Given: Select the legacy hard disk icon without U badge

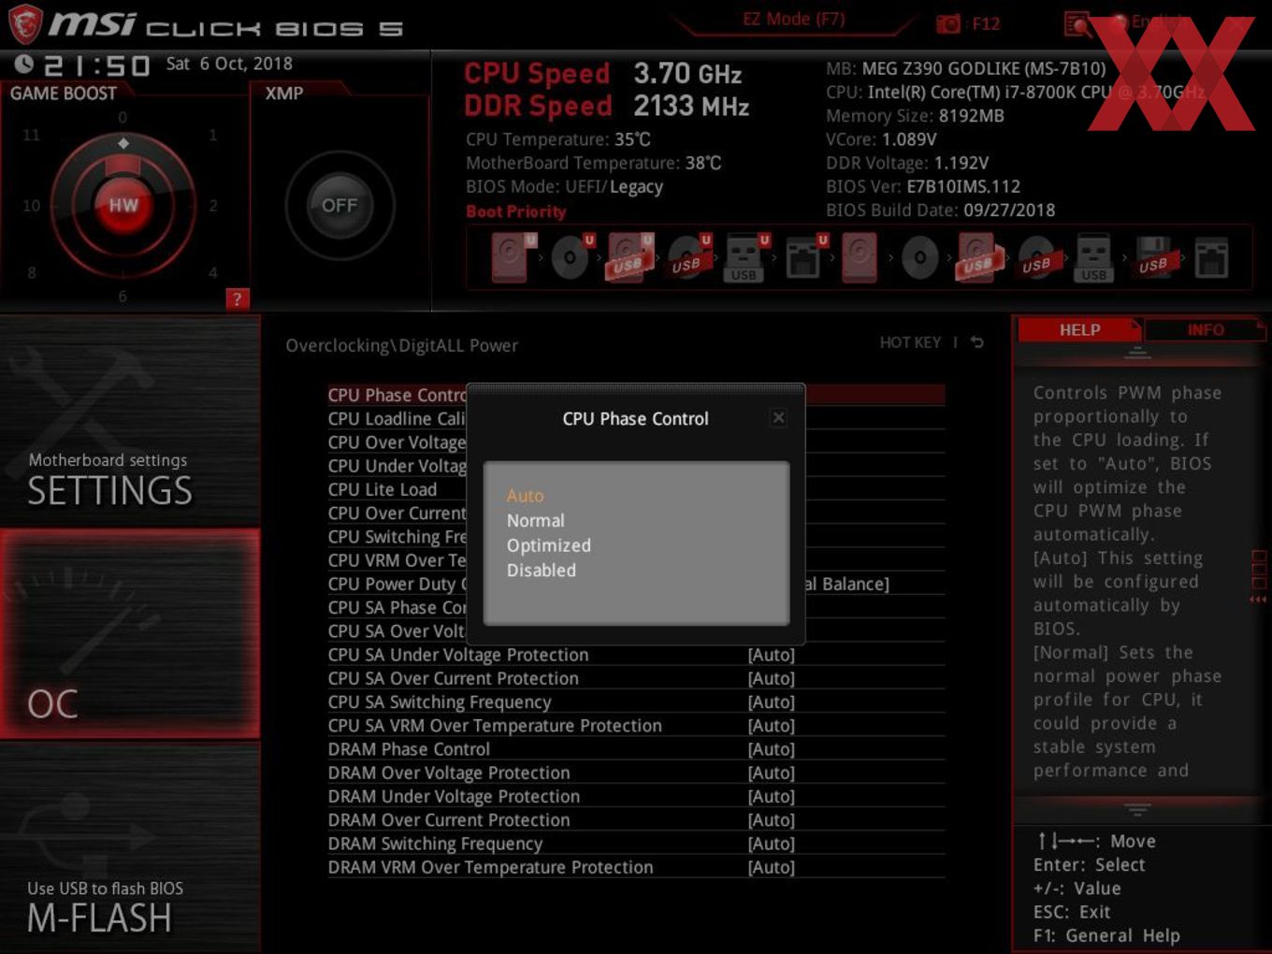Looking at the screenshot, I should 860,256.
